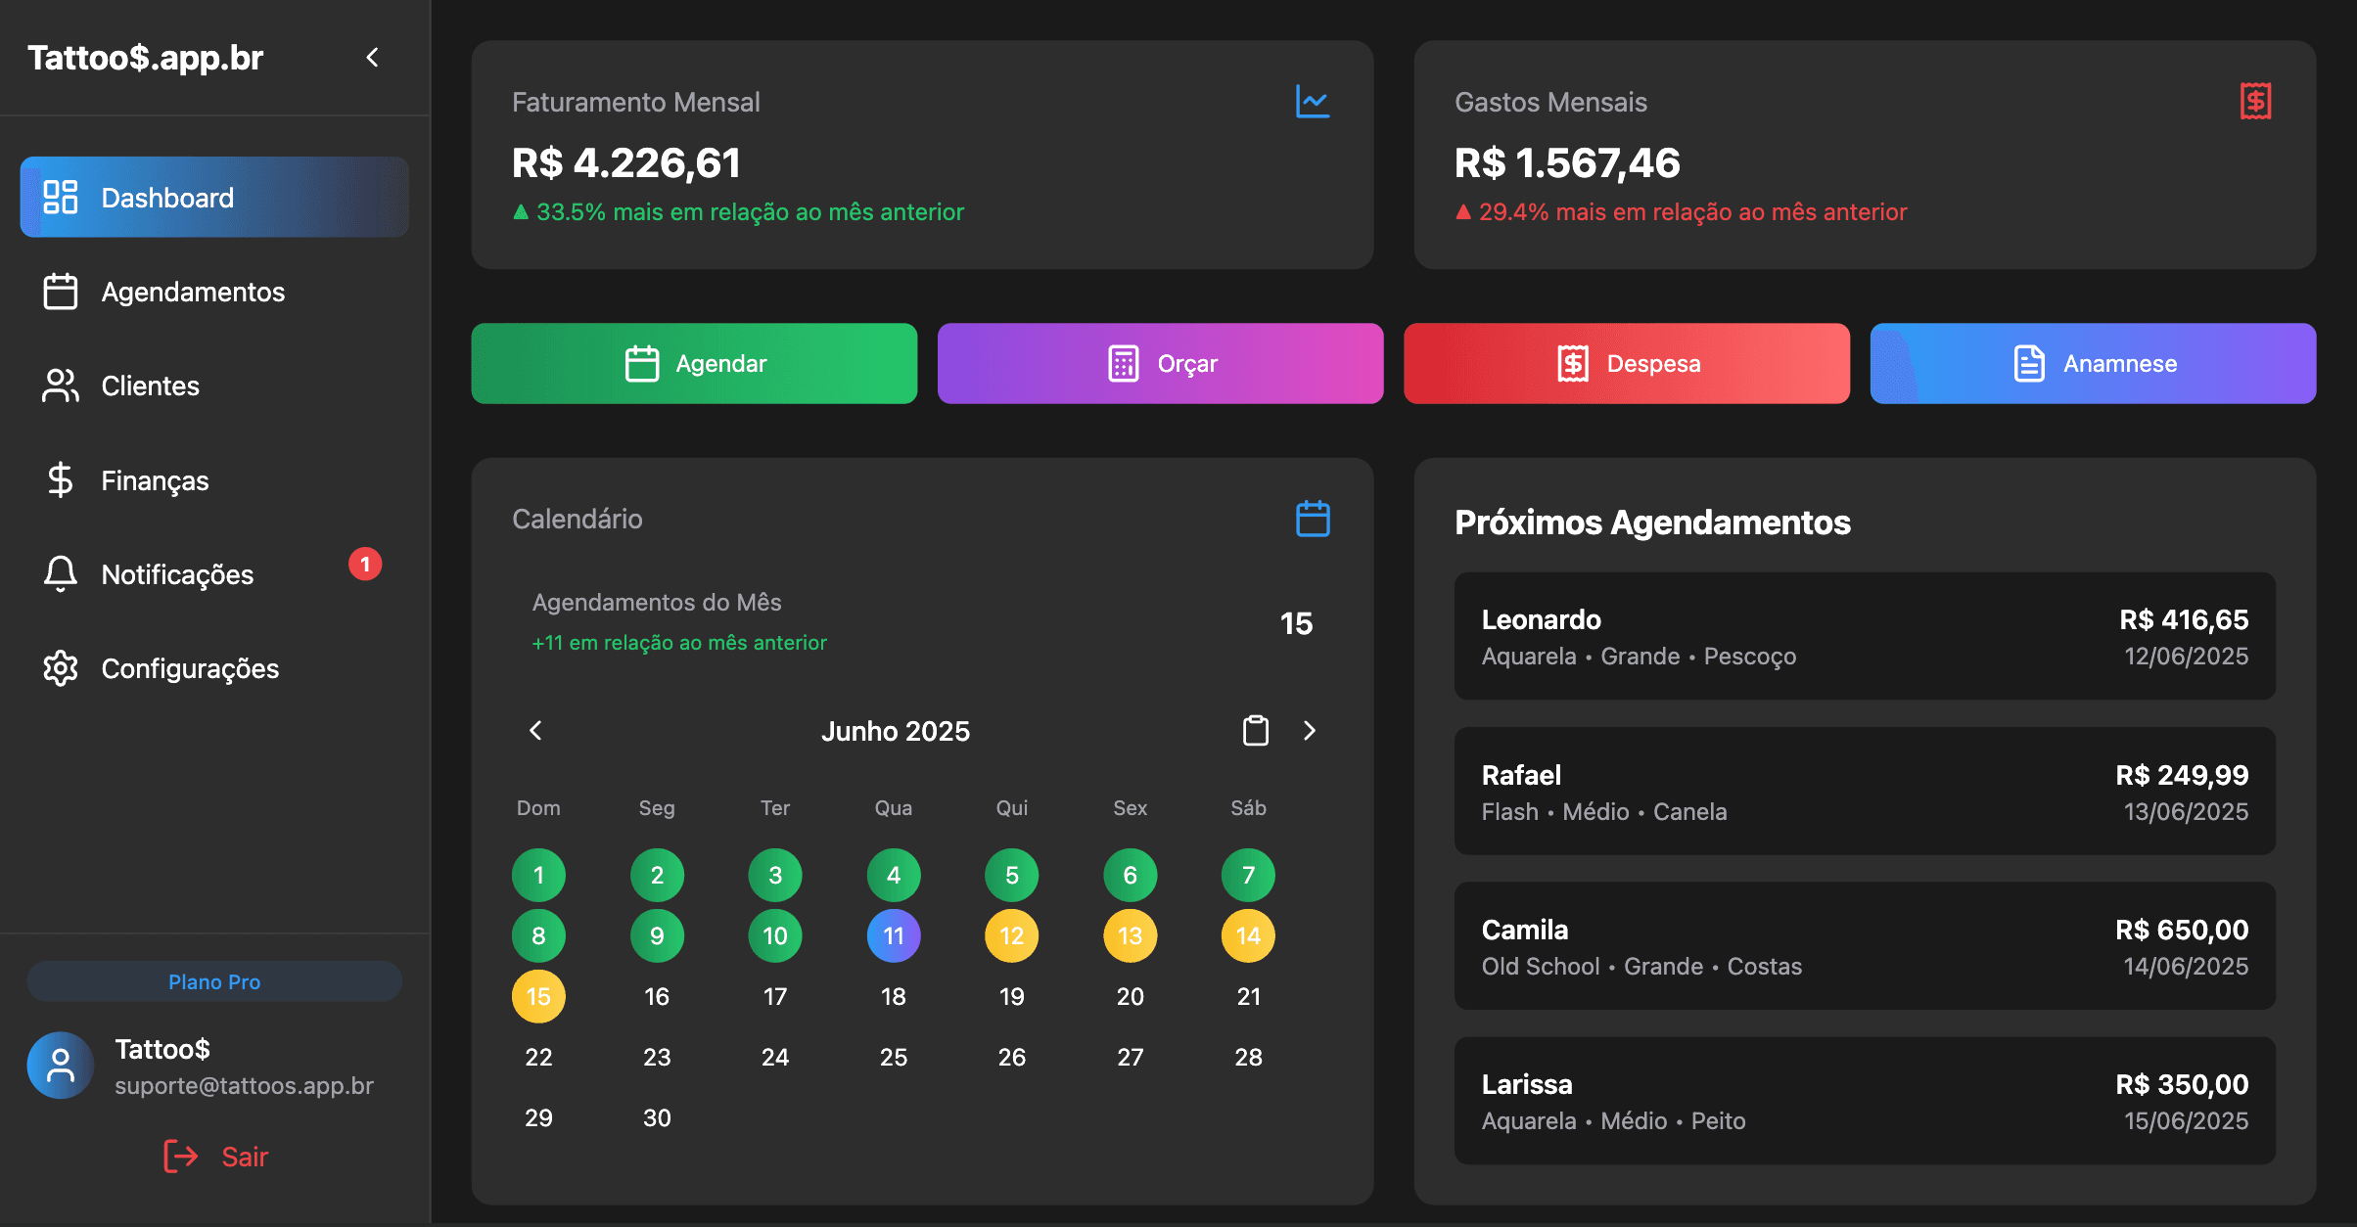Collapse the sidebar with the chevron arrow

tap(372, 58)
